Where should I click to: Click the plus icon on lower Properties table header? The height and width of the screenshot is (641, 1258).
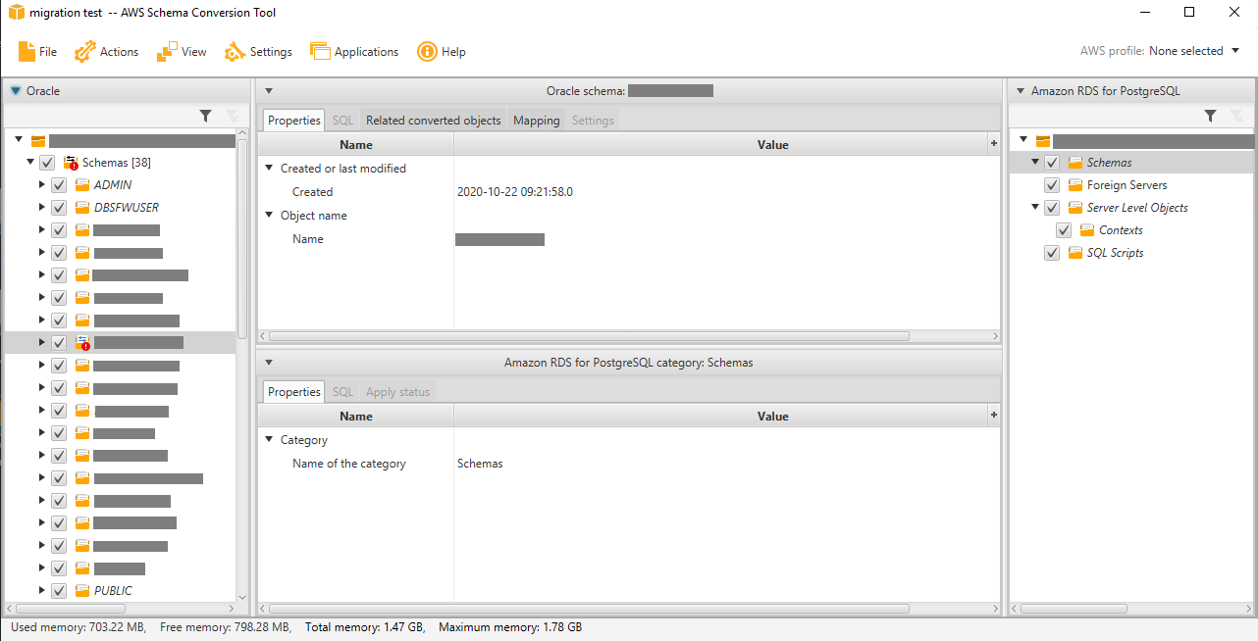(992, 416)
